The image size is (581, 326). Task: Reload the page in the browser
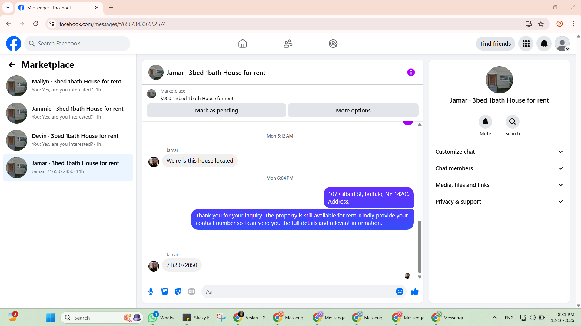point(35,24)
